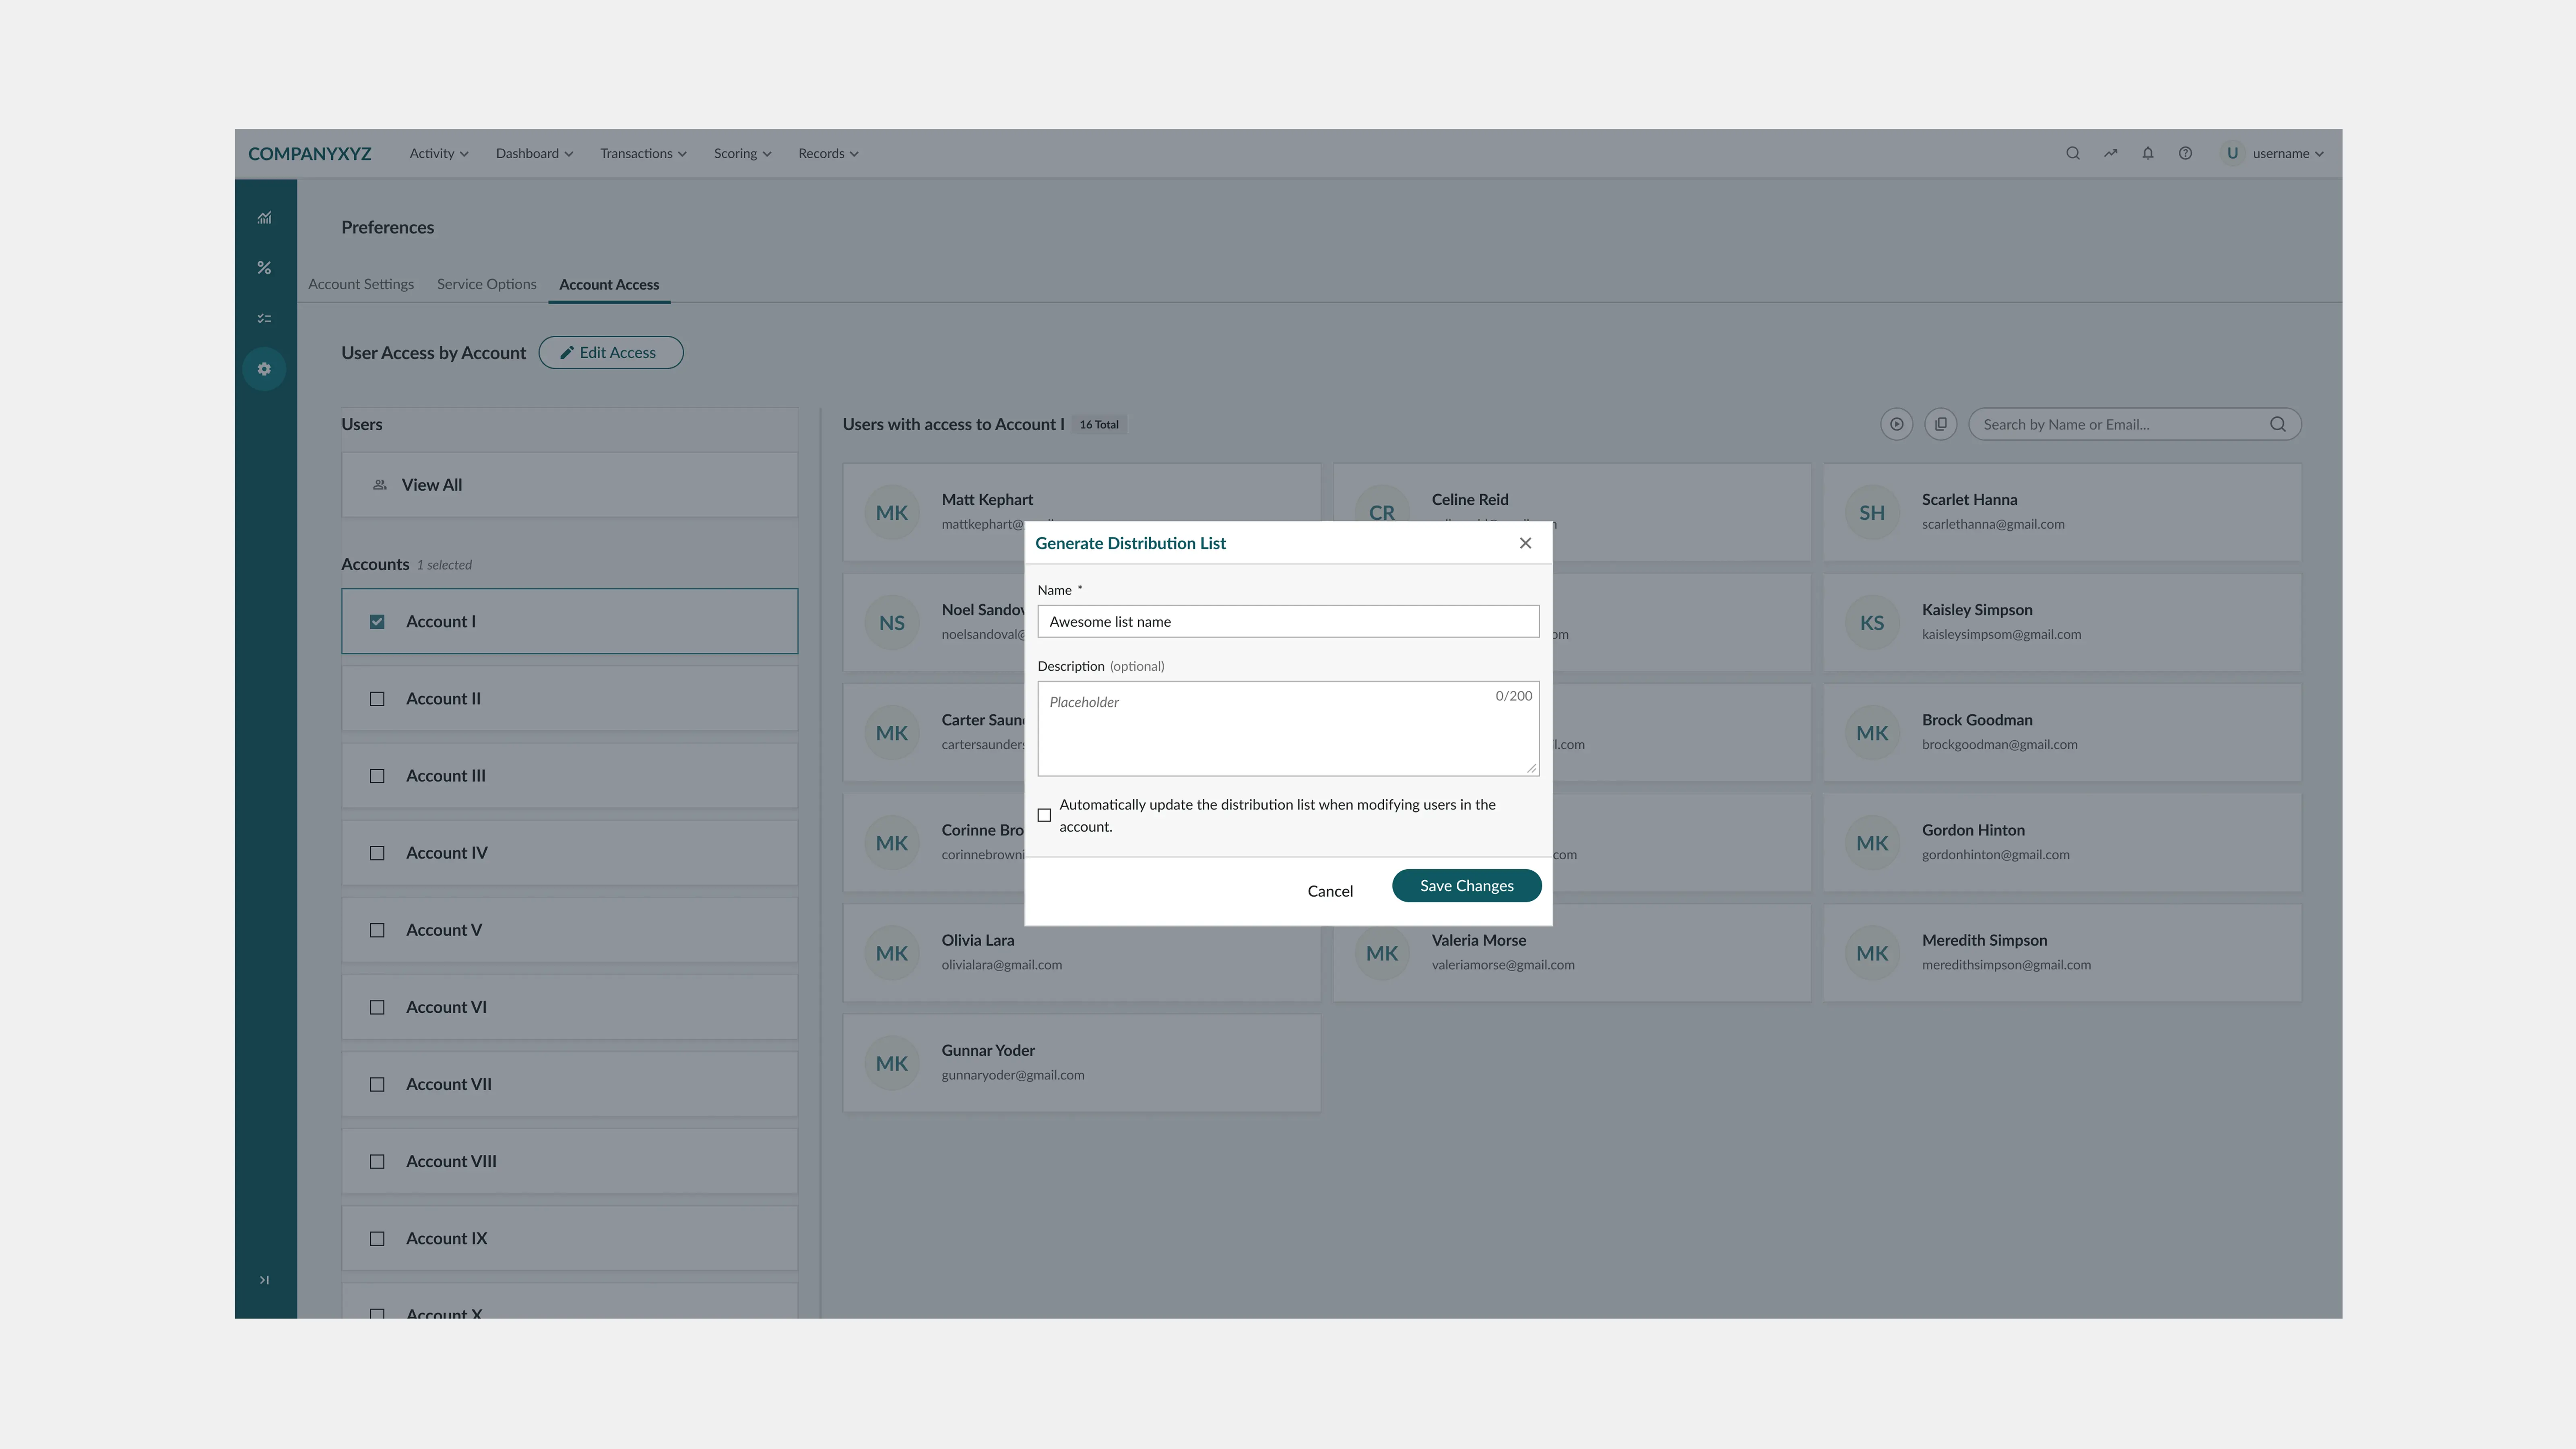Screen dimensions: 2576x1449
Task: Click the View All users button
Action: coord(570,485)
